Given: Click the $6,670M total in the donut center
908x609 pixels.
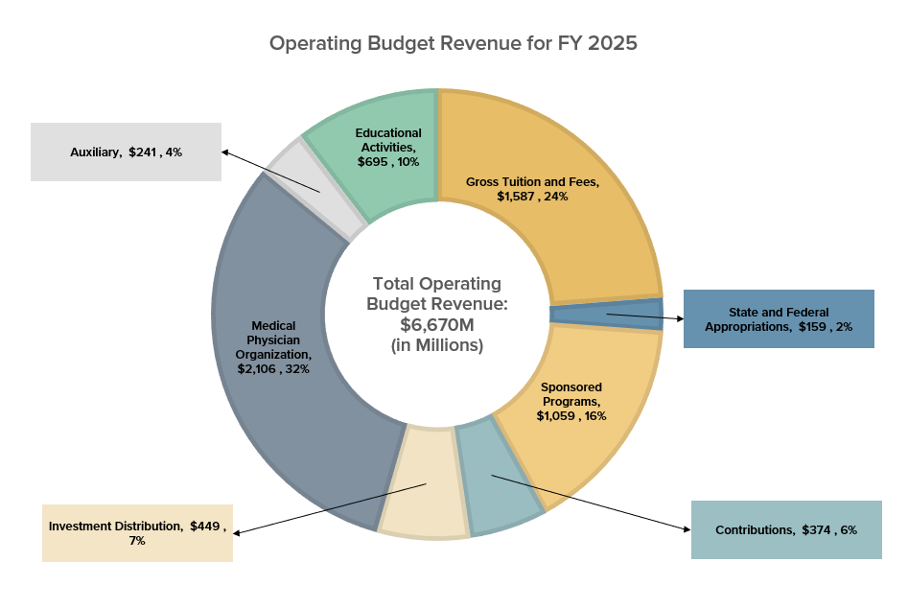Looking at the screenshot, I should coord(436,324).
